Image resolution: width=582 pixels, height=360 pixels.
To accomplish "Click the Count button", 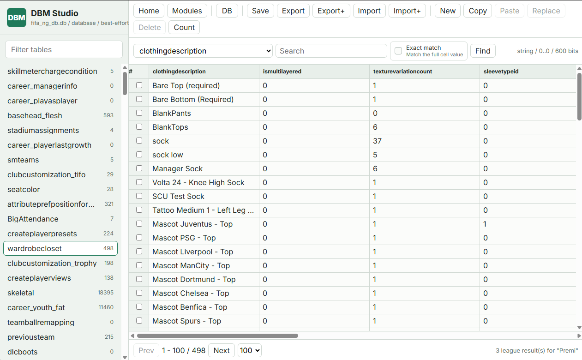I will click(184, 27).
